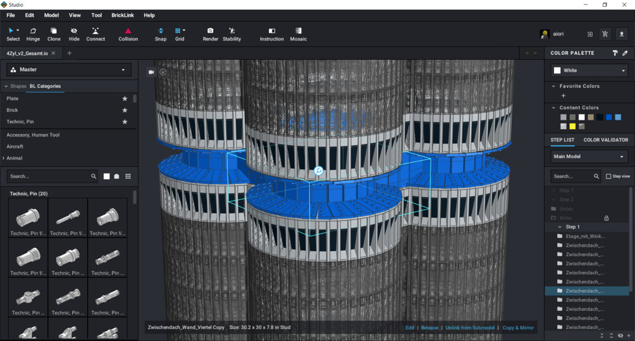Enable the Step view checkbox
This screenshot has height=341, width=635.
(x=609, y=176)
